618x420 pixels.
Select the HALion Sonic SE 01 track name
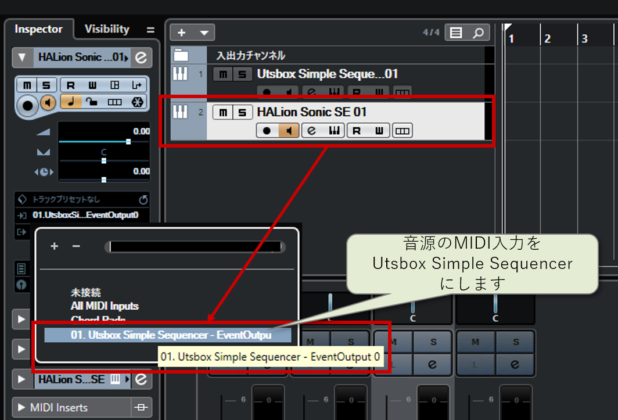click(x=312, y=112)
